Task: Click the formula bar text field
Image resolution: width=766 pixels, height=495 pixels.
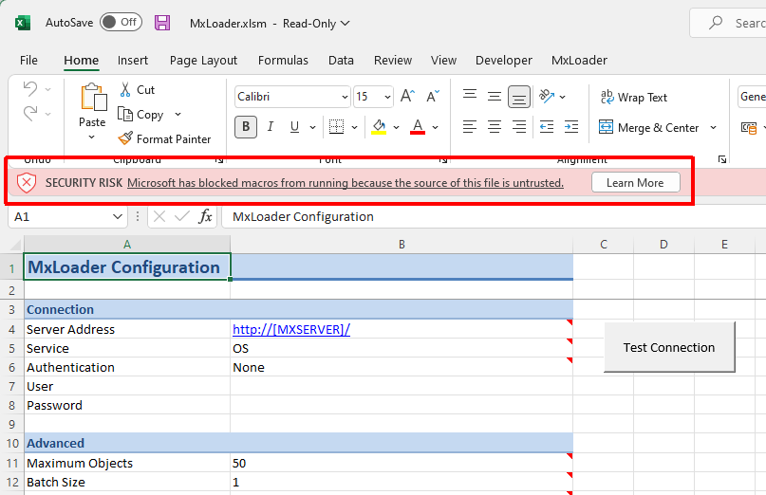Action: [x=494, y=217]
